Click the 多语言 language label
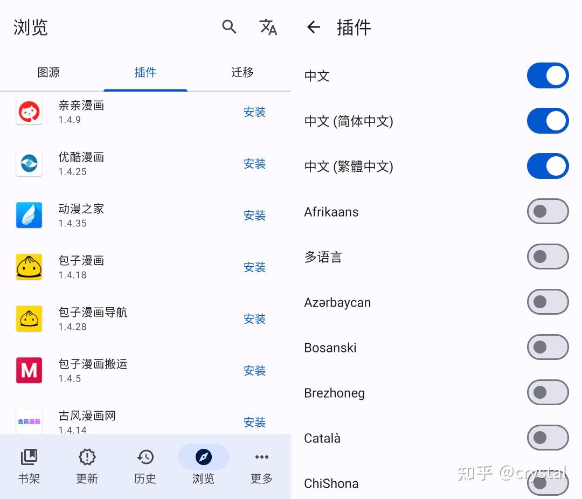Screen dimensions: 582x499 [x=323, y=257]
